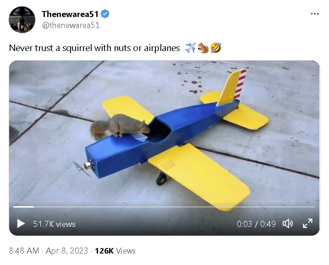Open the three-dot more options menu
329x265 pixels.
click(314, 14)
